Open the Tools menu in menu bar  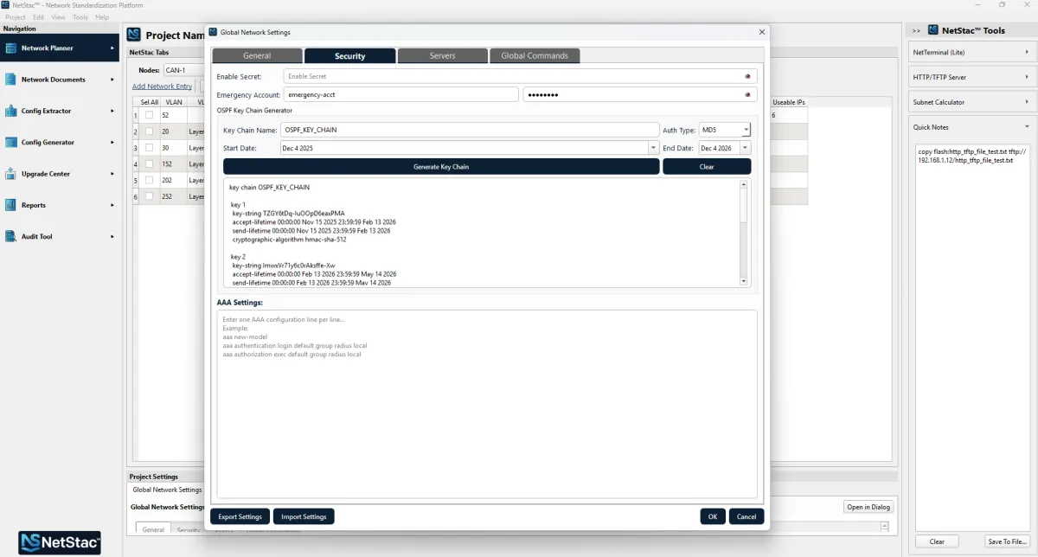point(80,17)
